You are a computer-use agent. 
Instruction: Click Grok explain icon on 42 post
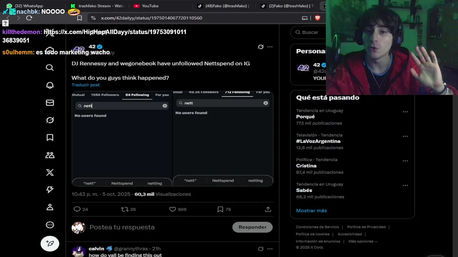pyautogui.click(x=261, y=47)
